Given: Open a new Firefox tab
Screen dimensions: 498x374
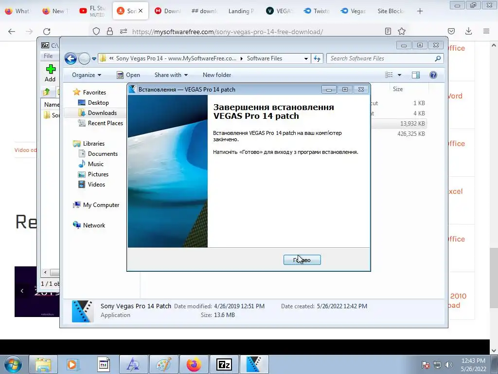Looking at the screenshot, I should (420, 11).
